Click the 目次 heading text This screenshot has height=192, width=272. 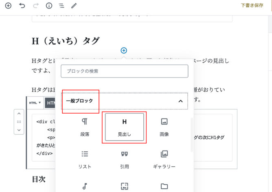click(39, 179)
